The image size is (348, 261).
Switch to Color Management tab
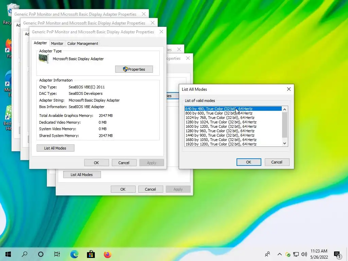83,43
